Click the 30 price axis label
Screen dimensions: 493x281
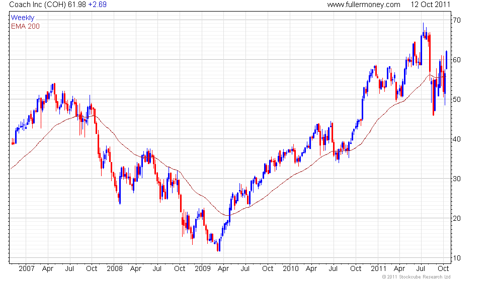tap(457, 179)
